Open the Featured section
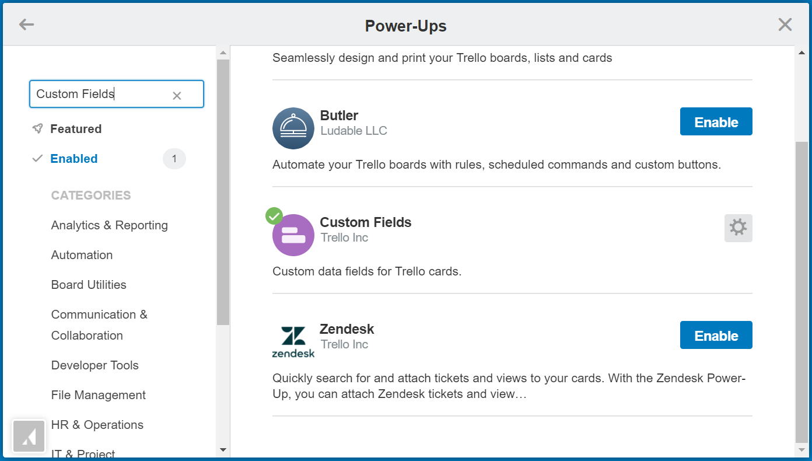This screenshot has width=812, height=461. 76,129
